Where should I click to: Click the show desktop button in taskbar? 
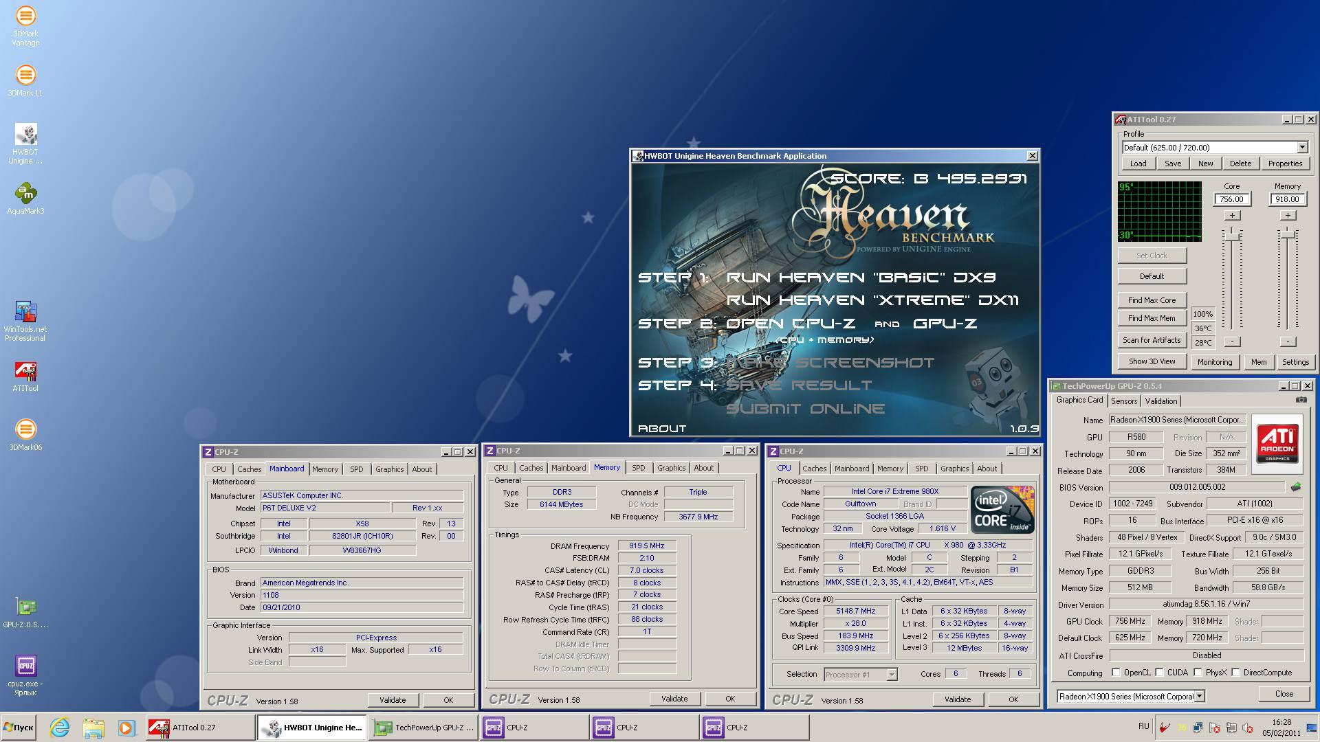point(1311,728)
